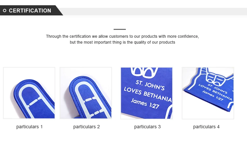Open the particulars 1 product image
This screenshot has width=247, height=167.
coord(29,93)
